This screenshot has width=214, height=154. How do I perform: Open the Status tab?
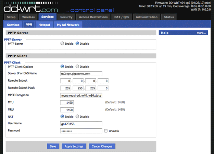169,17
